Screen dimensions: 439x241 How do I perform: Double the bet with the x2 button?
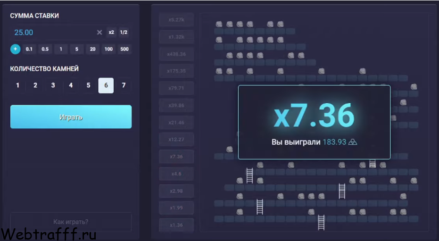111,32
